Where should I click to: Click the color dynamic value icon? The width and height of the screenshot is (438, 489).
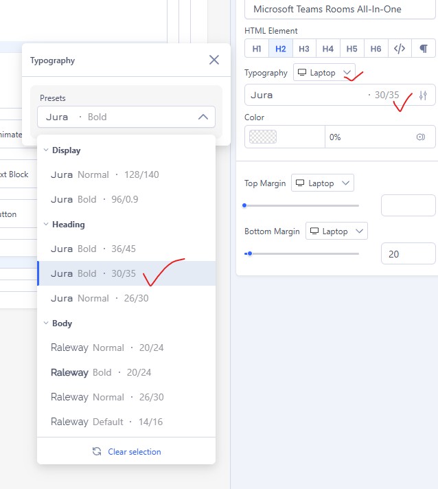click(x=421, y=137)
